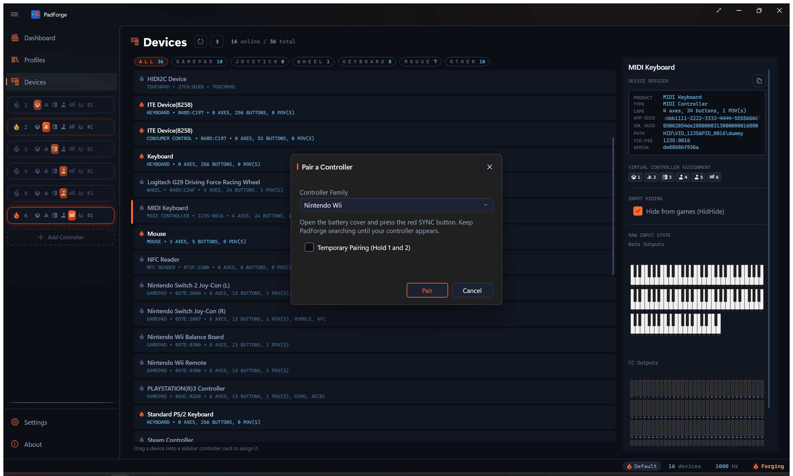Filter devices by GAMEPAD 10

coord(199,62)
